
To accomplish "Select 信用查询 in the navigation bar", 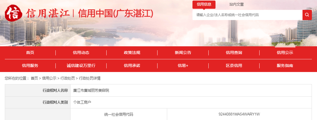I will coord(234,53).
